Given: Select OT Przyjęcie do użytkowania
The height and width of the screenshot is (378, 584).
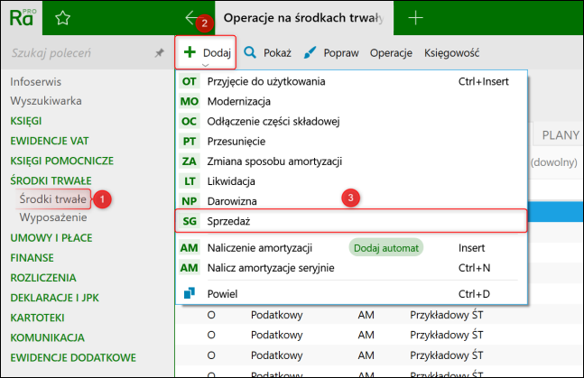Looking at the screenshot, I should point(351,81).
